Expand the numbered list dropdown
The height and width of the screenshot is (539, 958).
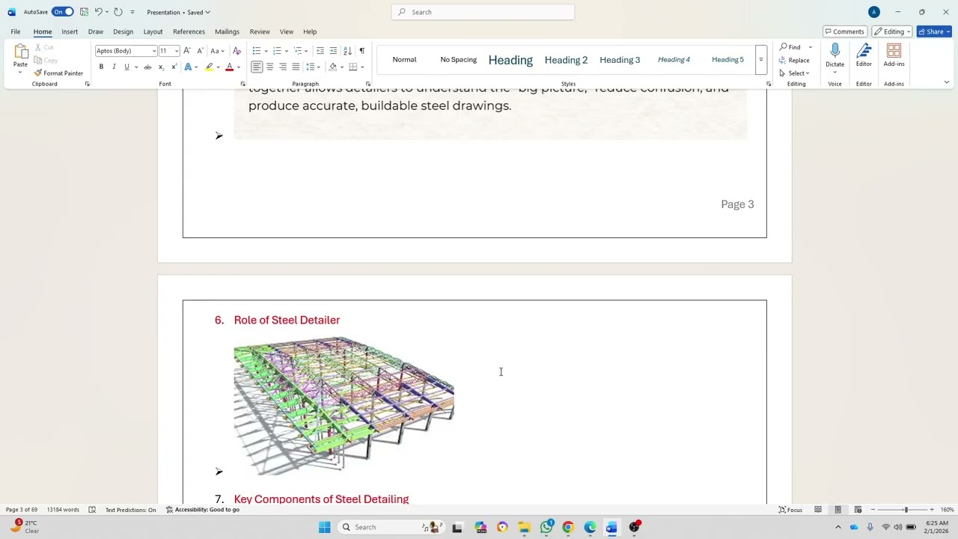tap(286, 51)
